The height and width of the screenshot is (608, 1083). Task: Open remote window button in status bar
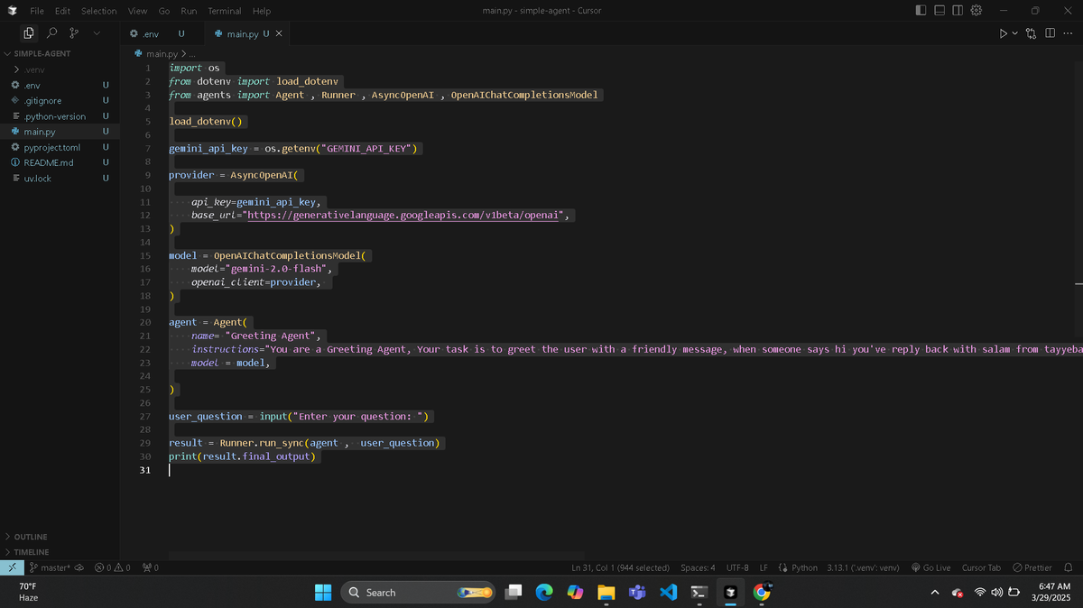(x=11, y=568)
